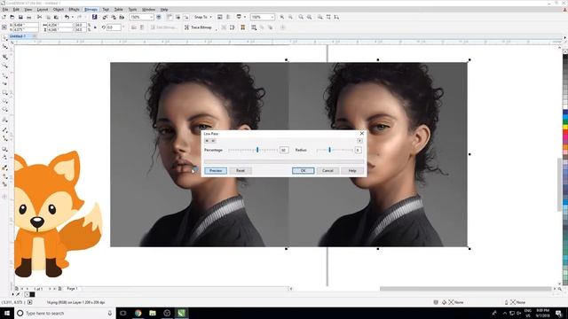This screenshot has height=319, width=568.
Task: Select the Page 1 tab
Action: 72,289
